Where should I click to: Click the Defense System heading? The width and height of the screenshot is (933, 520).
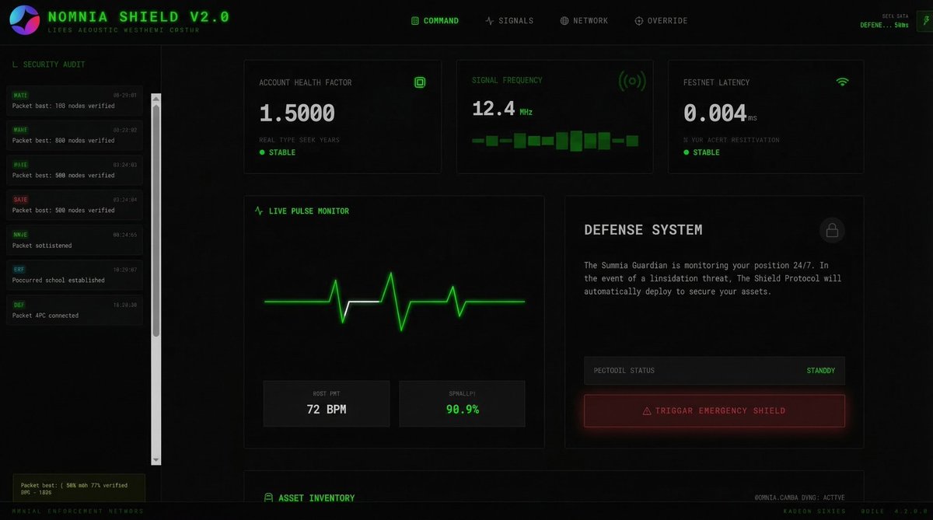tap(643, 230)
